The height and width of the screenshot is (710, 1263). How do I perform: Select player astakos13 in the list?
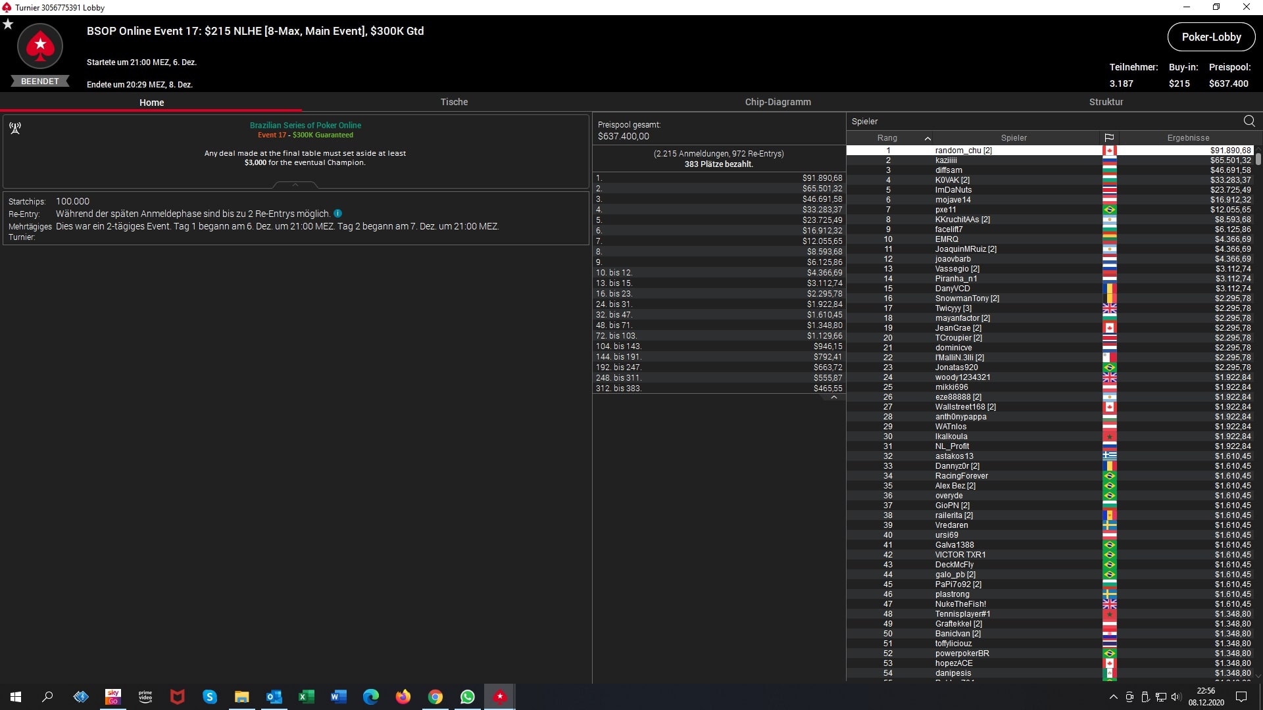(x=1050, y=456)
